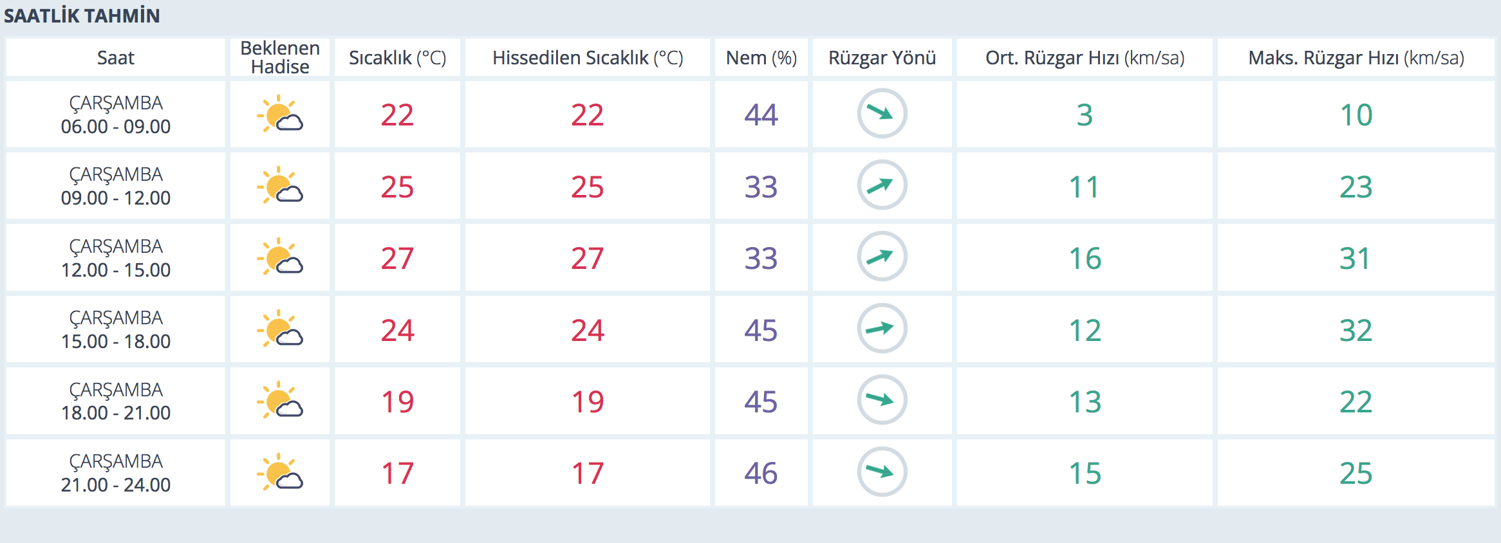Click the 06.00 - 09.00 wind direction arrow

click(882, 113)
